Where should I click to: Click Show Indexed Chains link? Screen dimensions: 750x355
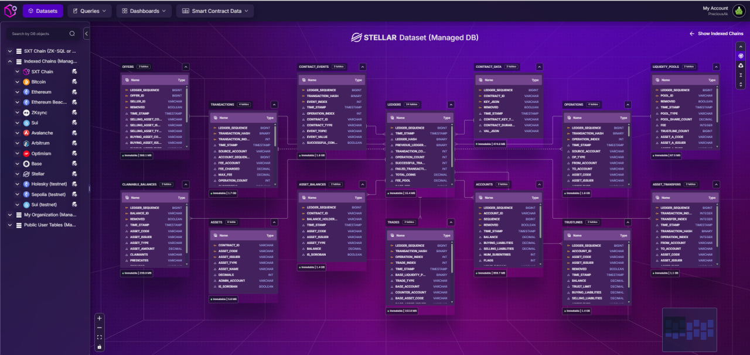click(x=717, y=33)
